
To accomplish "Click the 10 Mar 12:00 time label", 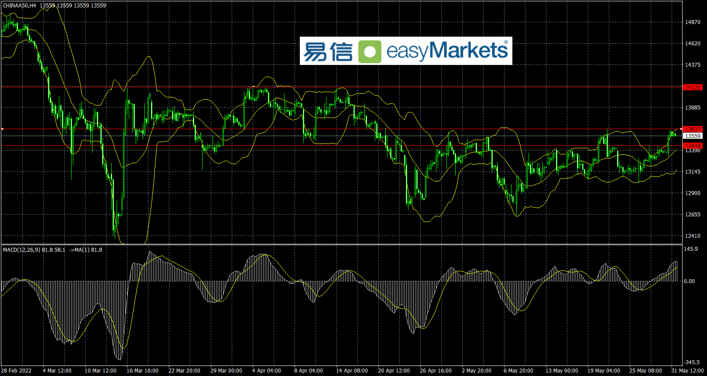I will (x=100, y=371).
